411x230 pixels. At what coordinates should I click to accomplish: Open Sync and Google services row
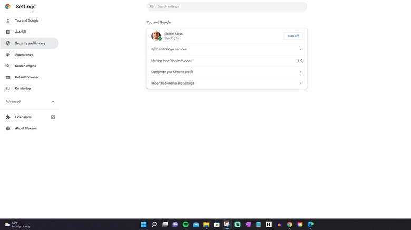coord(227,49)
